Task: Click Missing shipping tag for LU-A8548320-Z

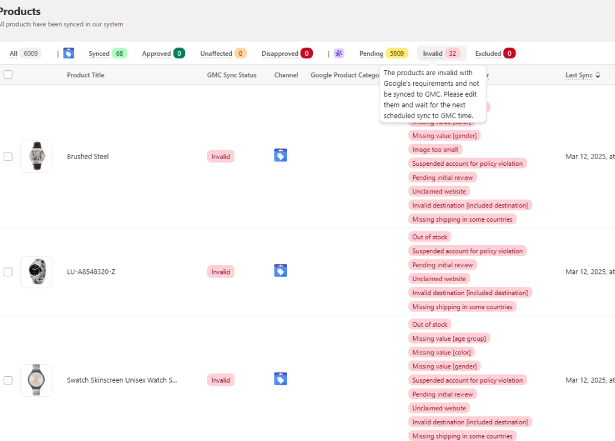Action: coord(462,307)
